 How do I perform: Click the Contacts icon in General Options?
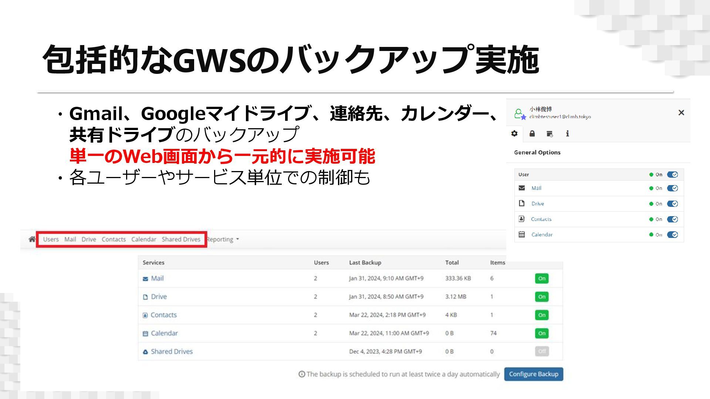pos(522,219)
